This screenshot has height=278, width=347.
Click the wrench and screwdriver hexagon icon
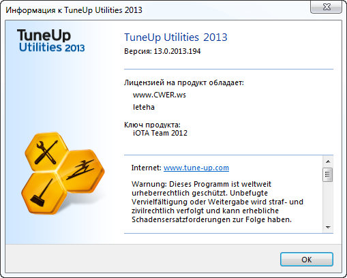click(x=46, y=151)
